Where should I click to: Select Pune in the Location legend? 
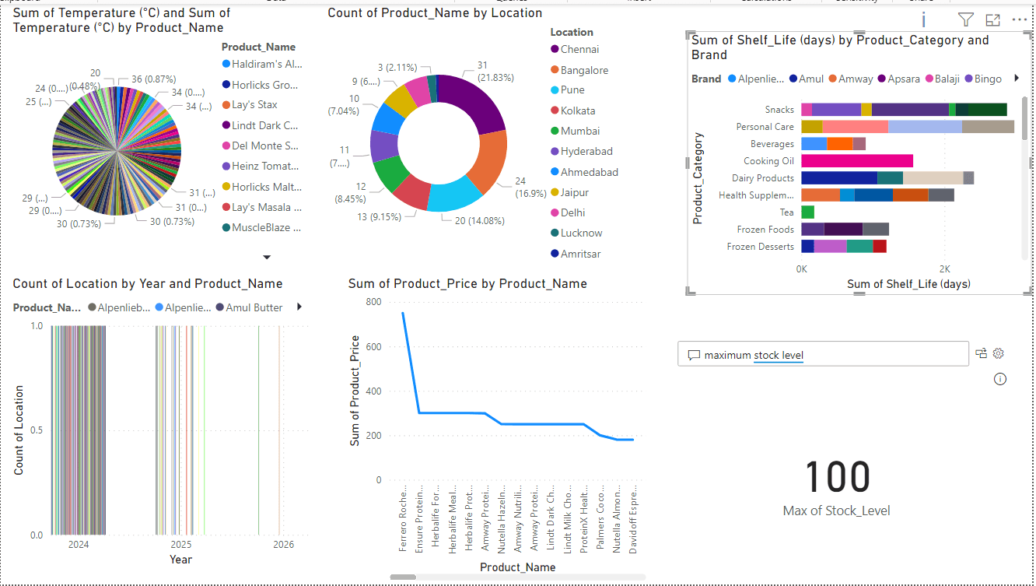pos(567,90)
